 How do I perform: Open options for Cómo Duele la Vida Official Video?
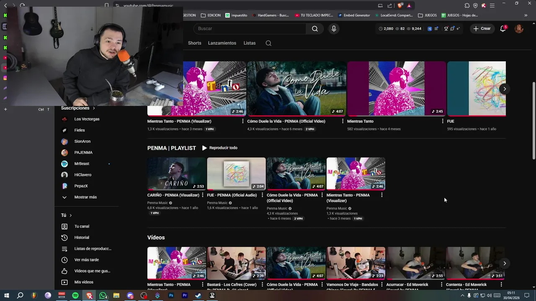[343, 121]
